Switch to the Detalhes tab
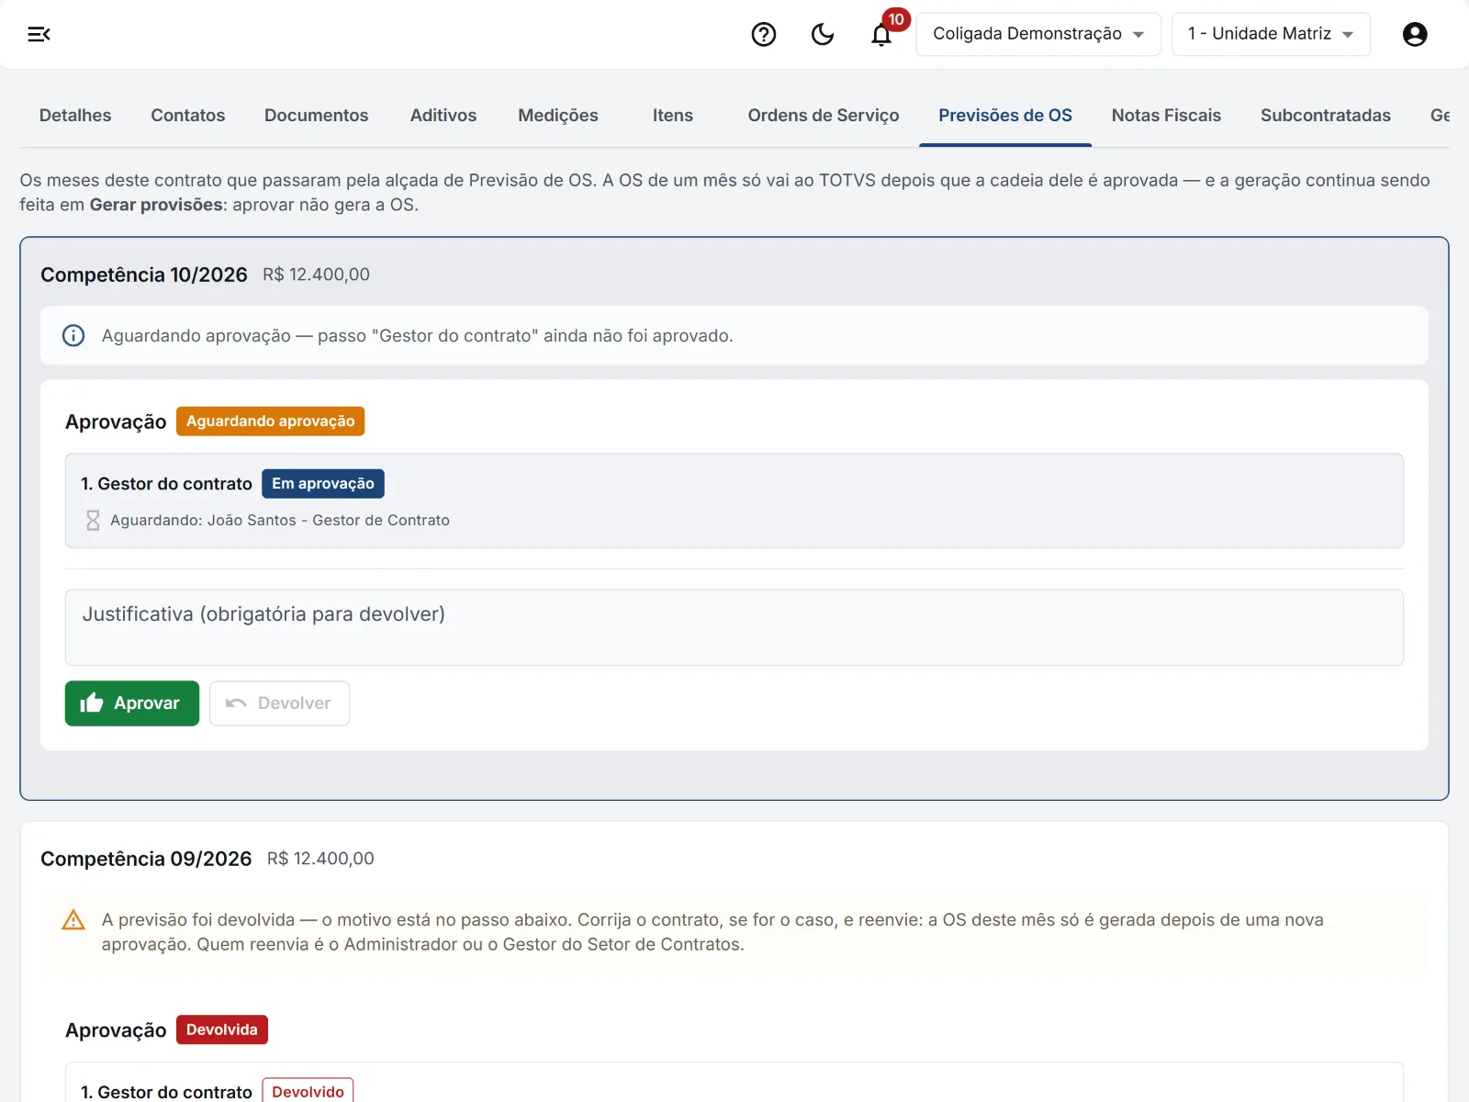Viewport: 1469px width, 1102px height. [x=75, y=116]
